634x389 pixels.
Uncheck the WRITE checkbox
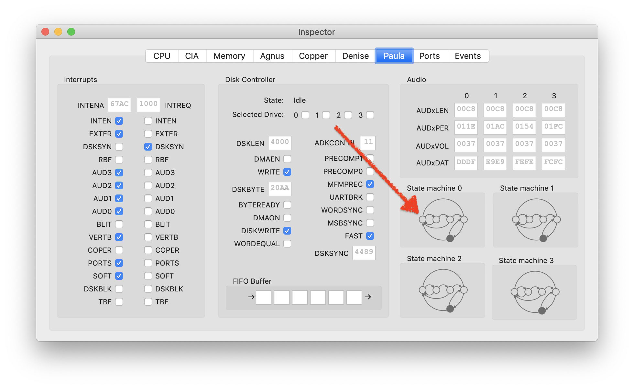click(x=287, y=172)
